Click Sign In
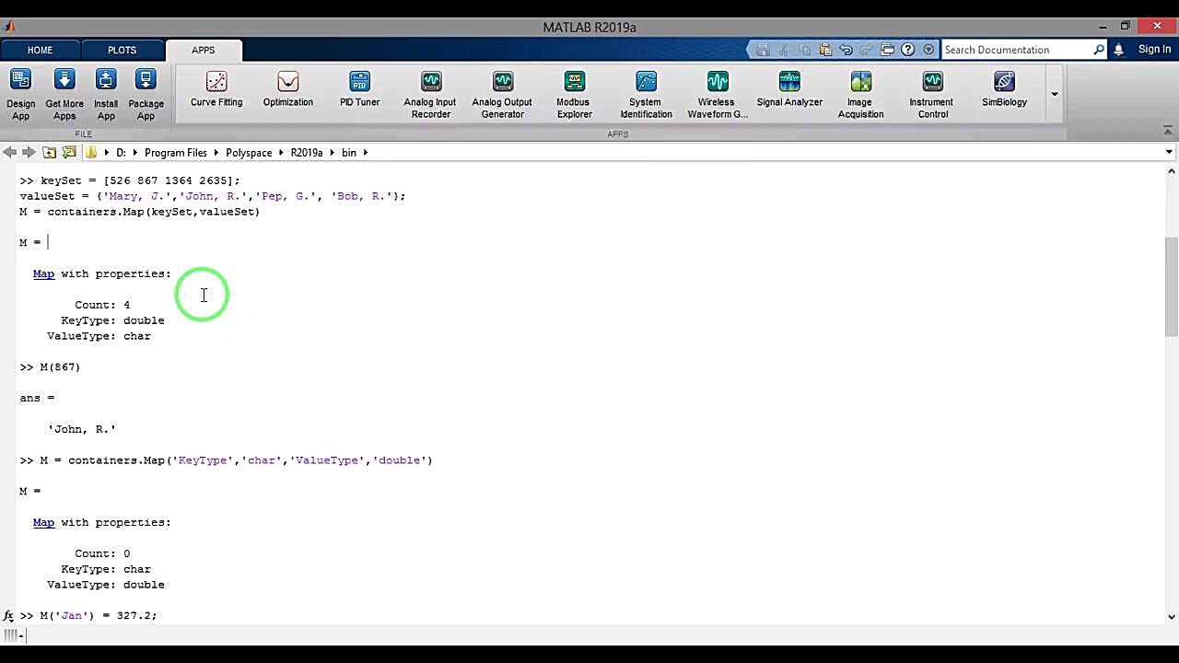 (x=1154, y=50)
